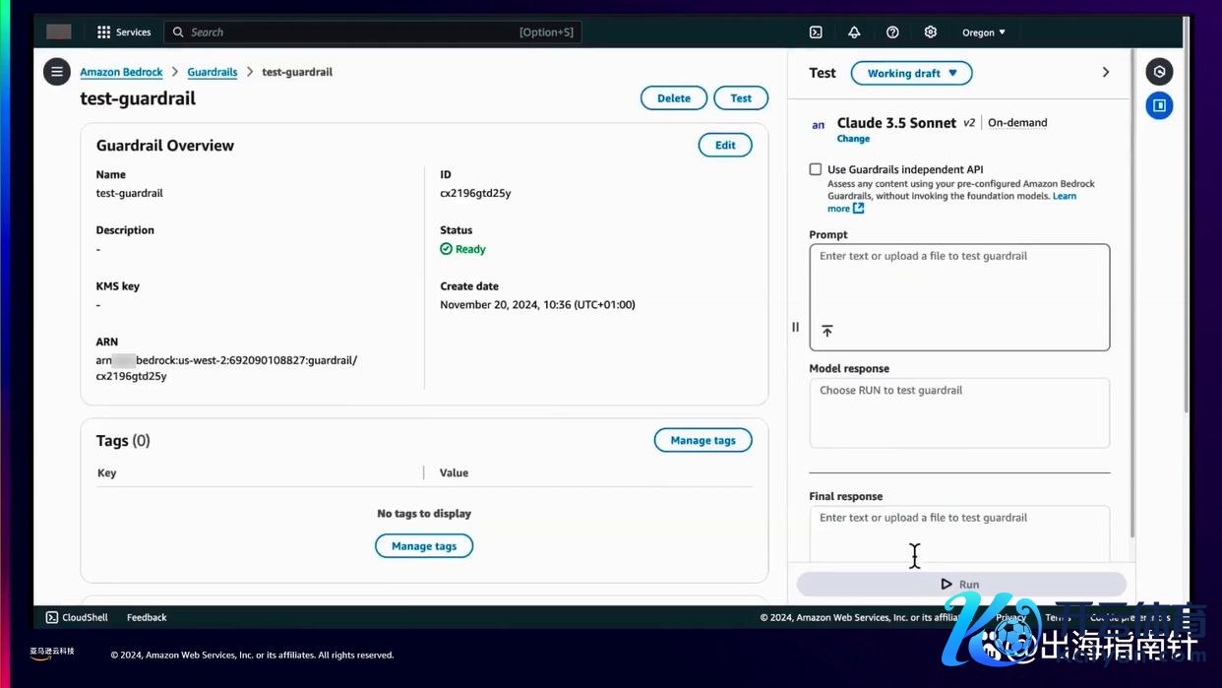Go to Guardrails breadcrumb link
This screenshot has width=1222, height=688.
[x=213, y=72]
